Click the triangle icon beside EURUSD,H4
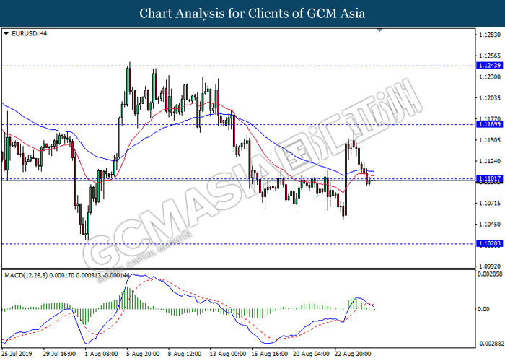The image size is (505, 361). [6, 33]
